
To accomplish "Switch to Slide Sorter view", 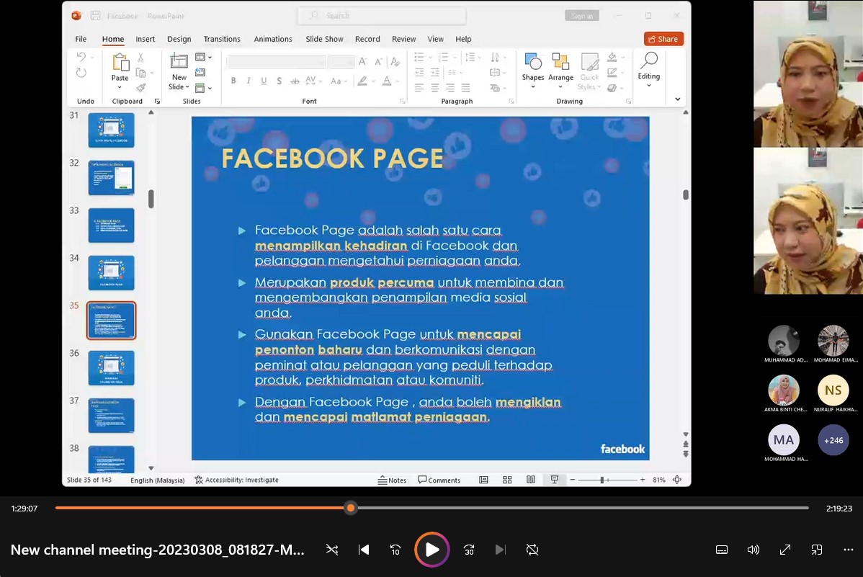I will coord(507,480).
